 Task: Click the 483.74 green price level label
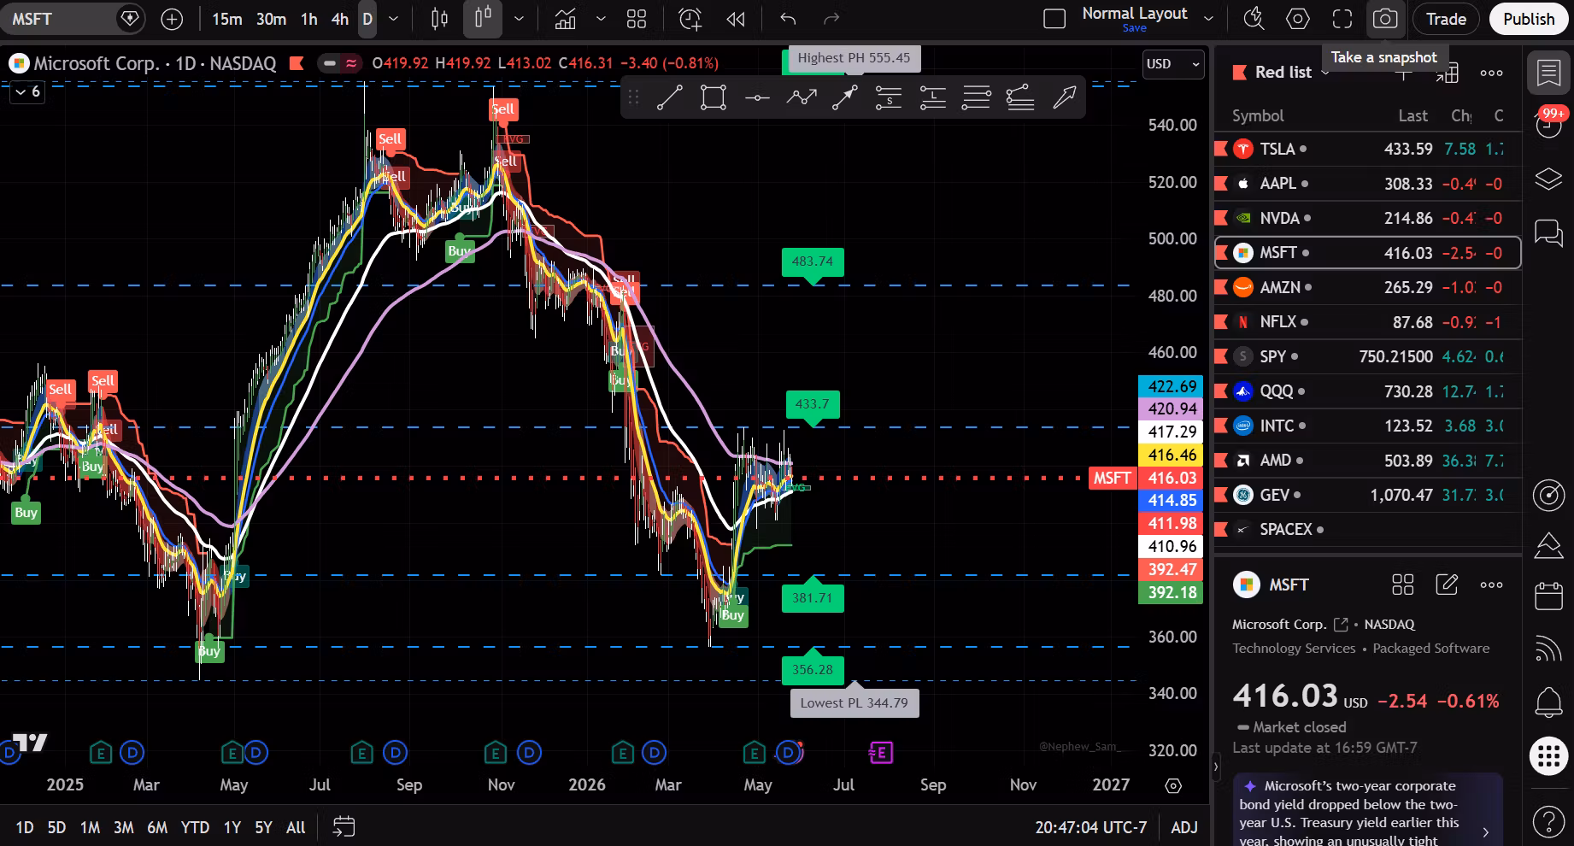coord(813,261)
